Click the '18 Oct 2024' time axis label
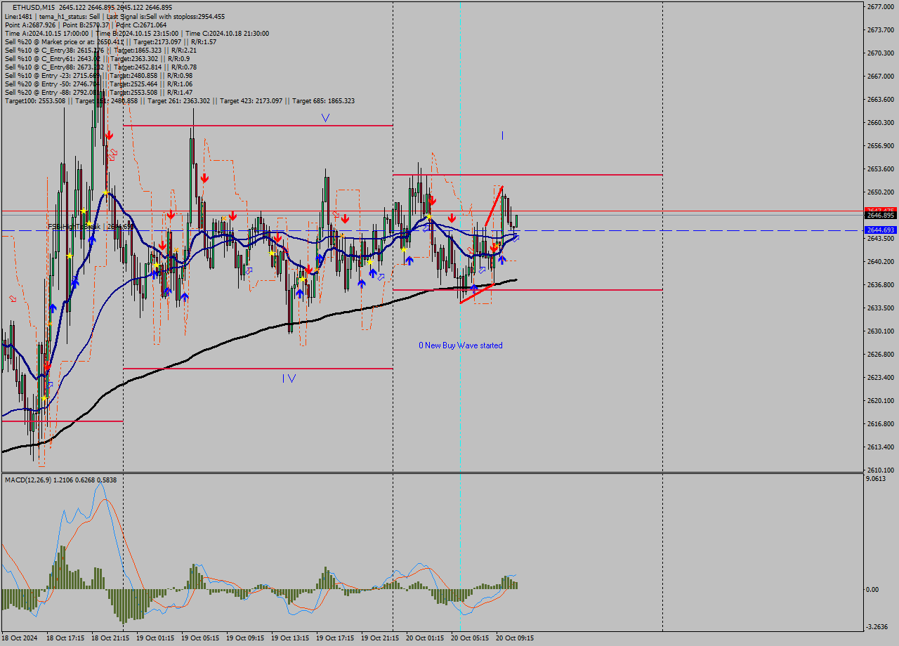This screenshot has height=646, width=899. click(x=18, y=638)
